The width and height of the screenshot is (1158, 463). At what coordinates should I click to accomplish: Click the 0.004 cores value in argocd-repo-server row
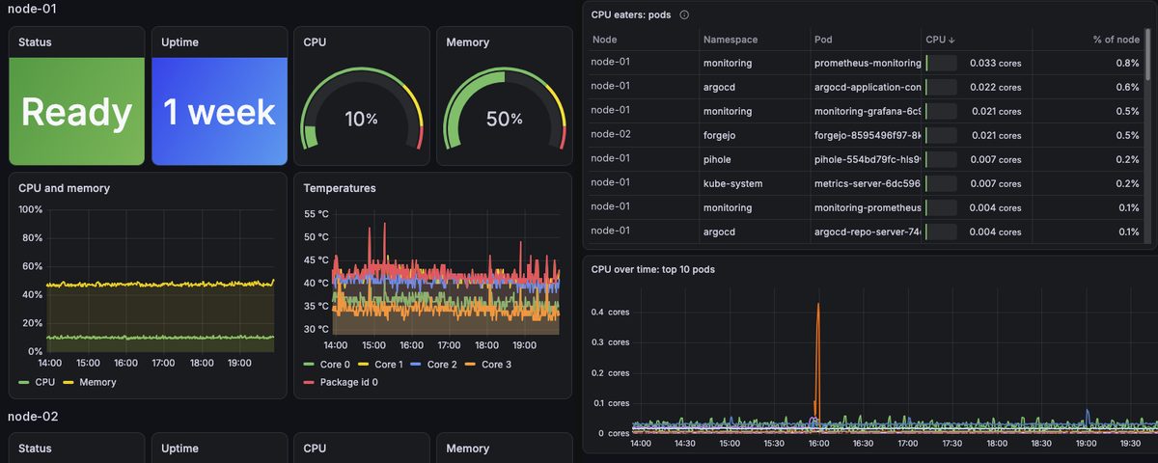[x=995, y=231]
